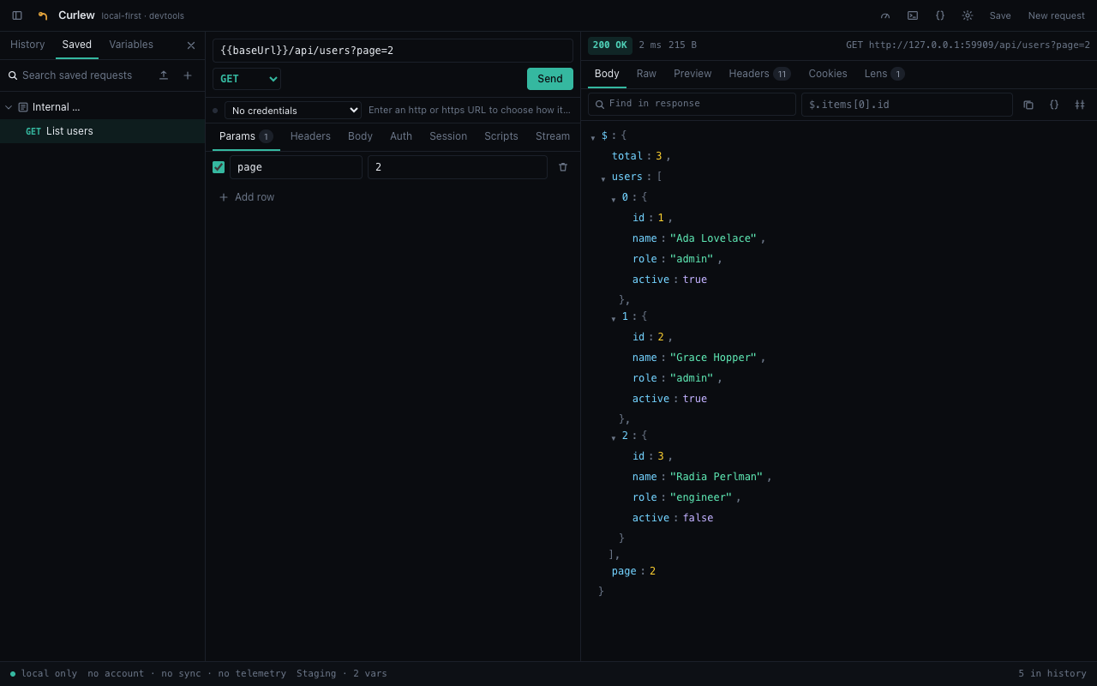Screen dimensions: 1097x686
Task: Switch to the Raw response tab
Action: tap(646, 74)
